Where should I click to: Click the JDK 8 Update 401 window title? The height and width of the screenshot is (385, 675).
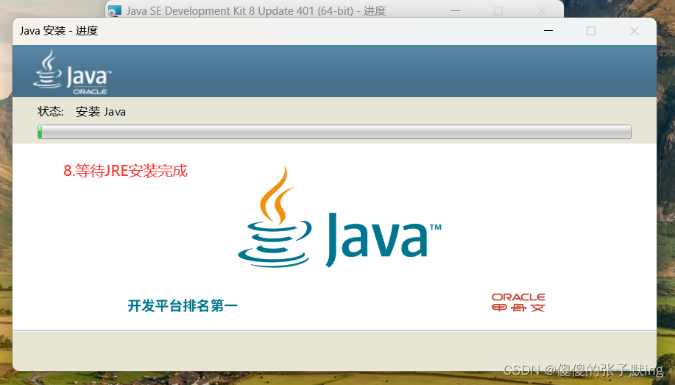coord(256,11)
